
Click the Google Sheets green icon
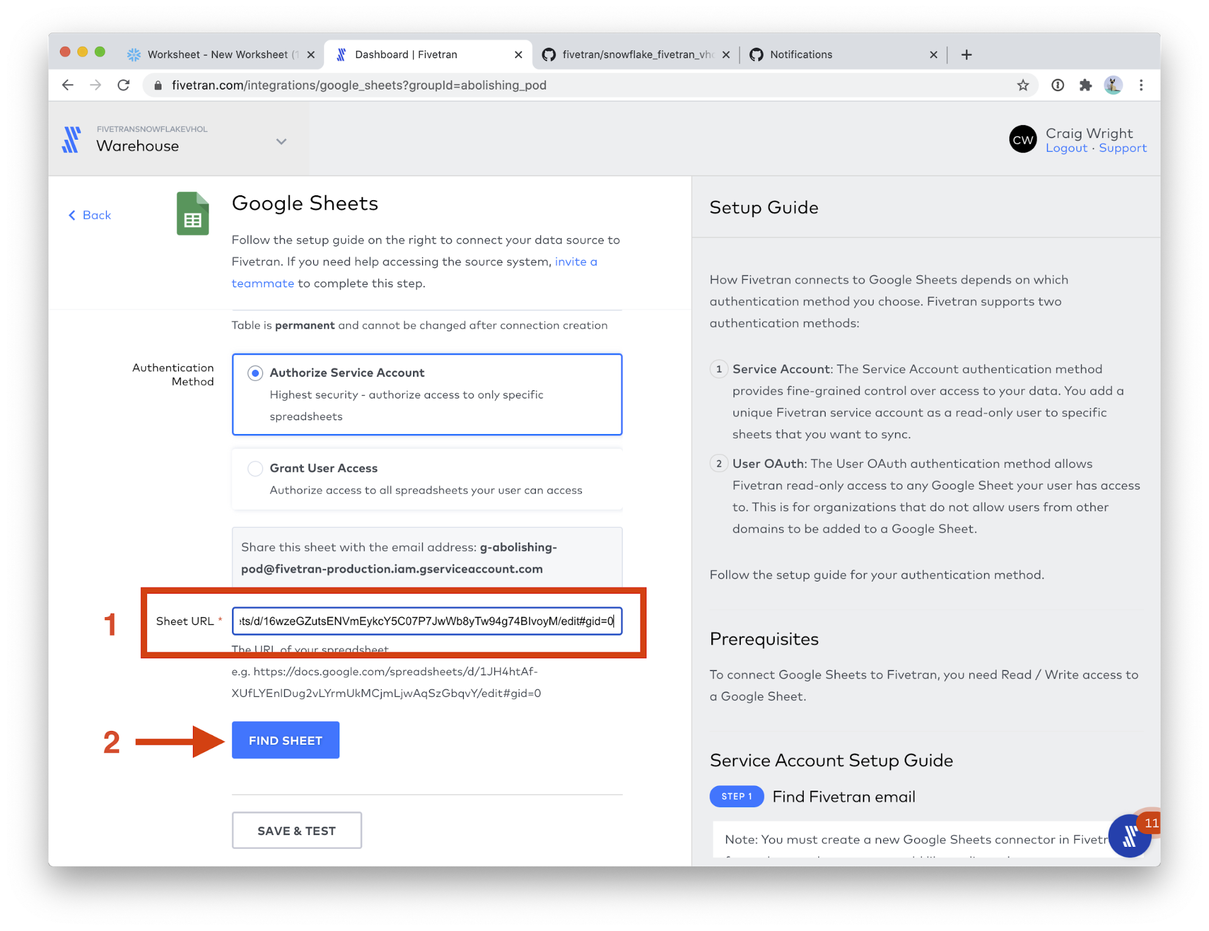tap(192, 213)
